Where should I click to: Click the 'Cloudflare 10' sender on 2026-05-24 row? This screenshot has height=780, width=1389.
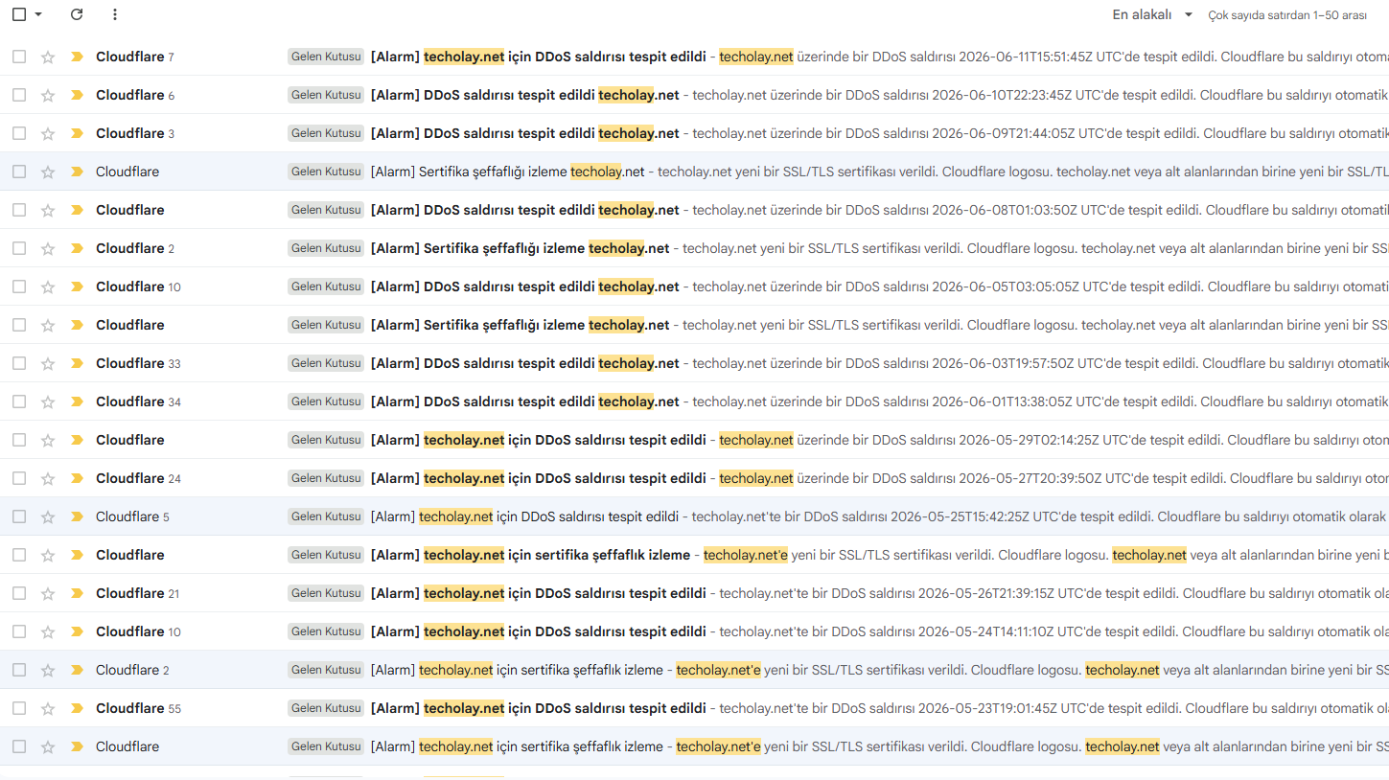[138, 631]
